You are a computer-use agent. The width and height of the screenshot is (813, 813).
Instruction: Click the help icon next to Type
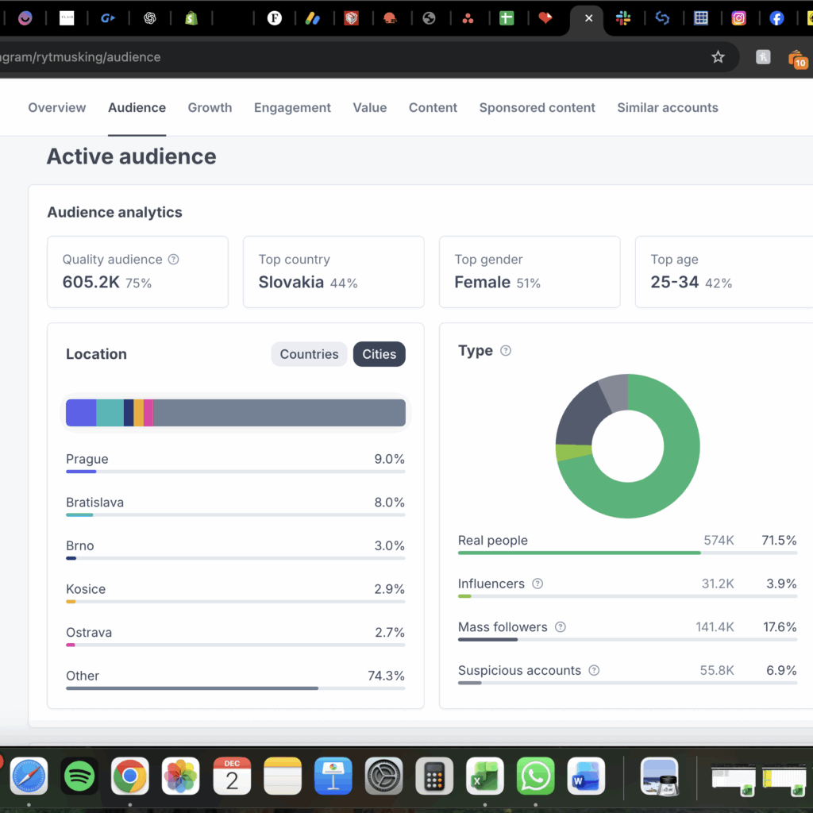point(506,351)
